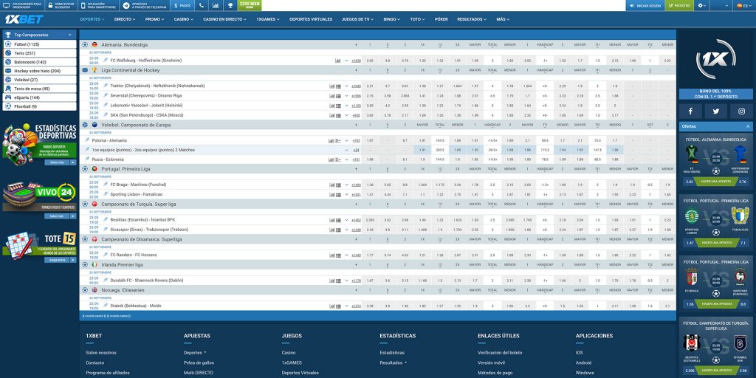
Task: Open statistics chart for FC Wolfsburg - Hoffenheim
Action: click(337, 61)
